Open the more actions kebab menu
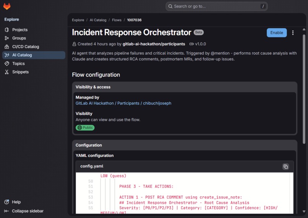 click(x=293, y=33)
